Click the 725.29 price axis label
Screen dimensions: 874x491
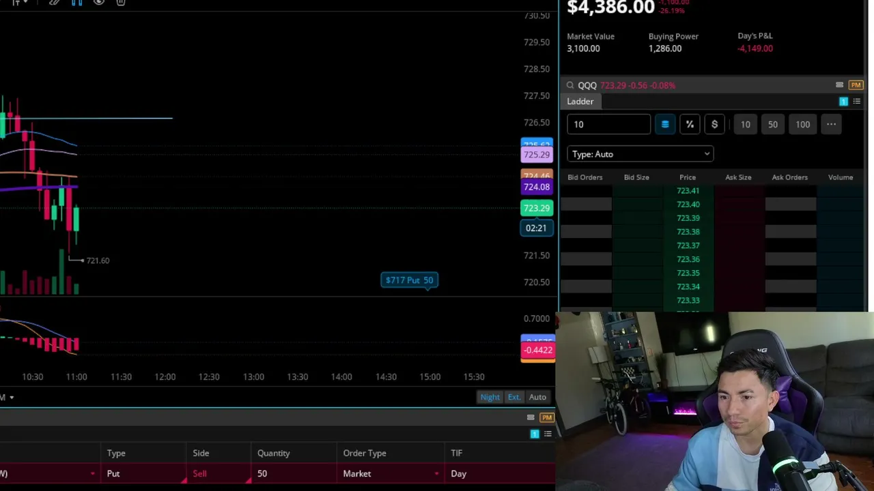(x=537, y=155)
